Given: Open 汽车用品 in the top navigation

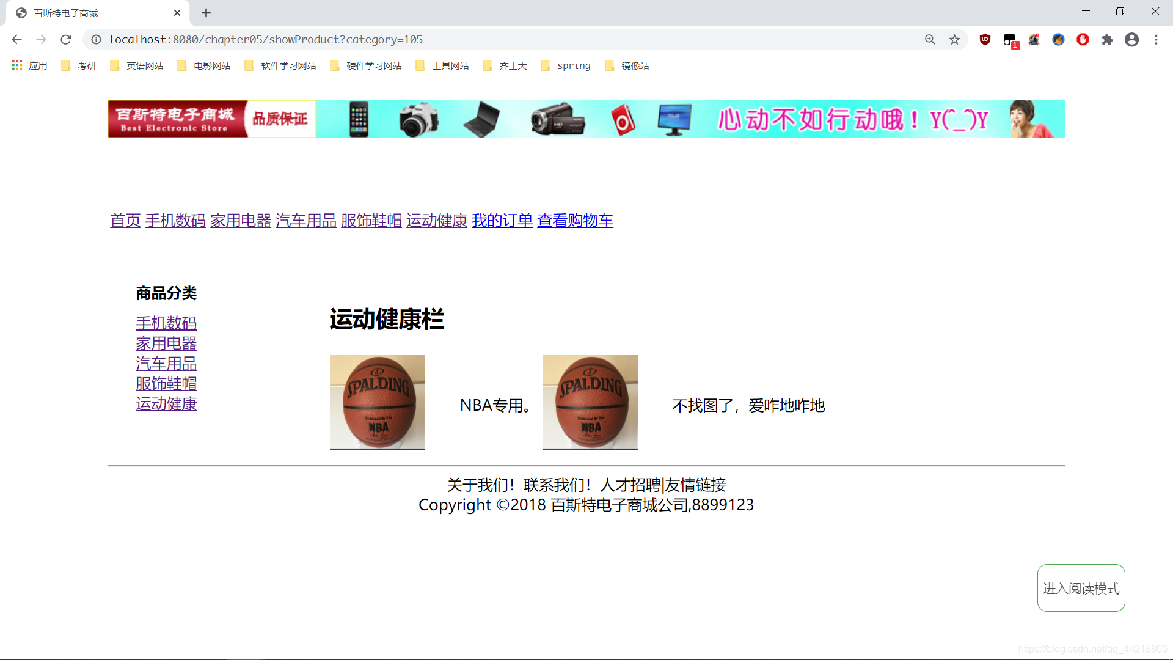Looking at the screenshot, I should tap(306, 221).
